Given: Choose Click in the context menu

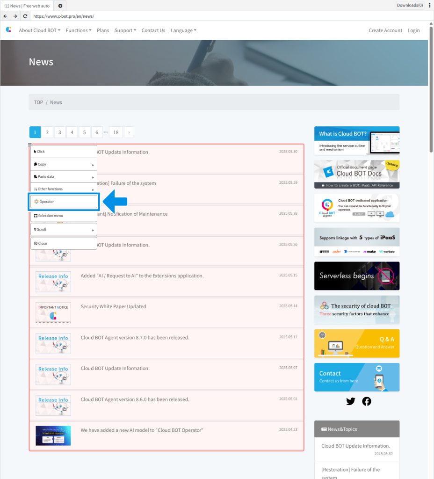Looking at the screenshot, I should [64, 152].
